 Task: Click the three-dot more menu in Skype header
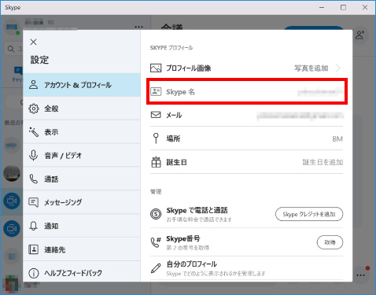click(138, 27)
